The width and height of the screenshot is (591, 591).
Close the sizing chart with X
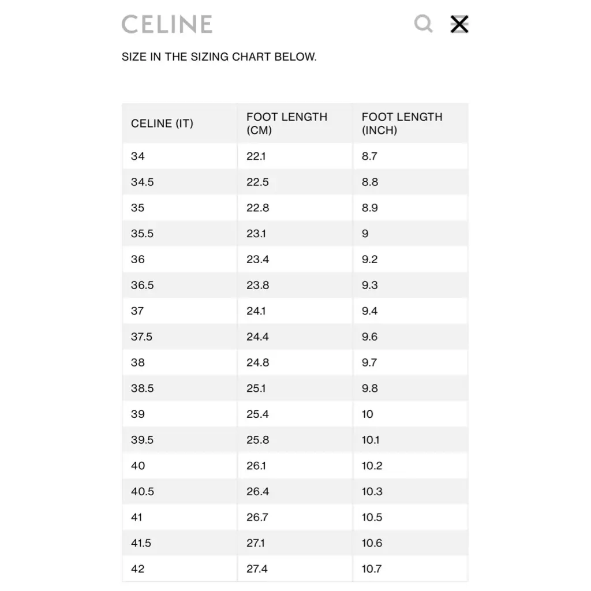click(459, 24)
